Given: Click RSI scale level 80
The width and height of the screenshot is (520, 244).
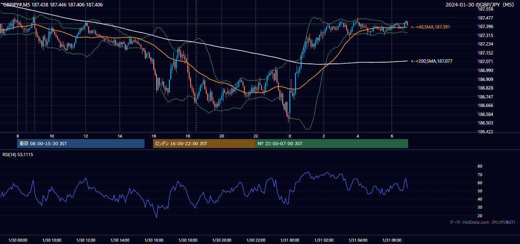Looking at the screenshot, I should point(480,166).
